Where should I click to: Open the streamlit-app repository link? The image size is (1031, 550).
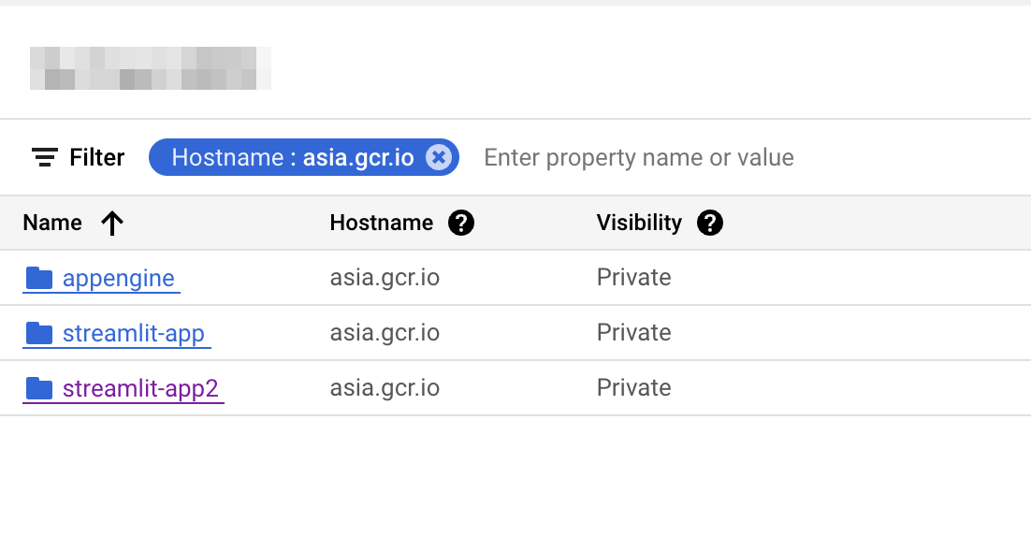(134, 333)
